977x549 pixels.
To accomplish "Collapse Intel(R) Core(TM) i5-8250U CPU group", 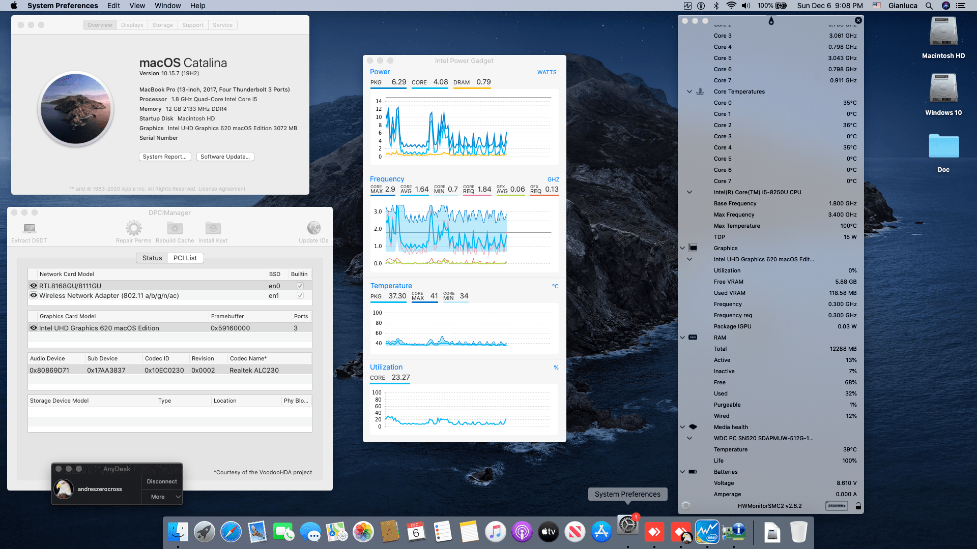I will pyautogui.click(x=689, y=192).
